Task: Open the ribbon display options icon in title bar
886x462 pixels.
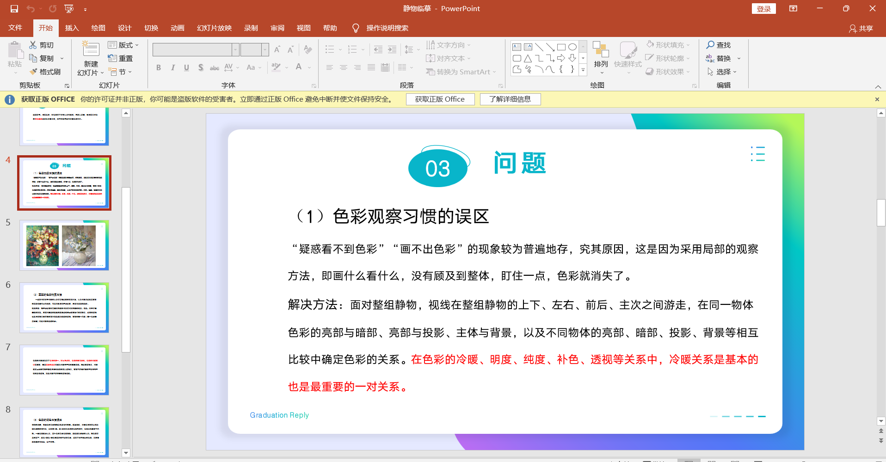Action: (x=793, y=8)
